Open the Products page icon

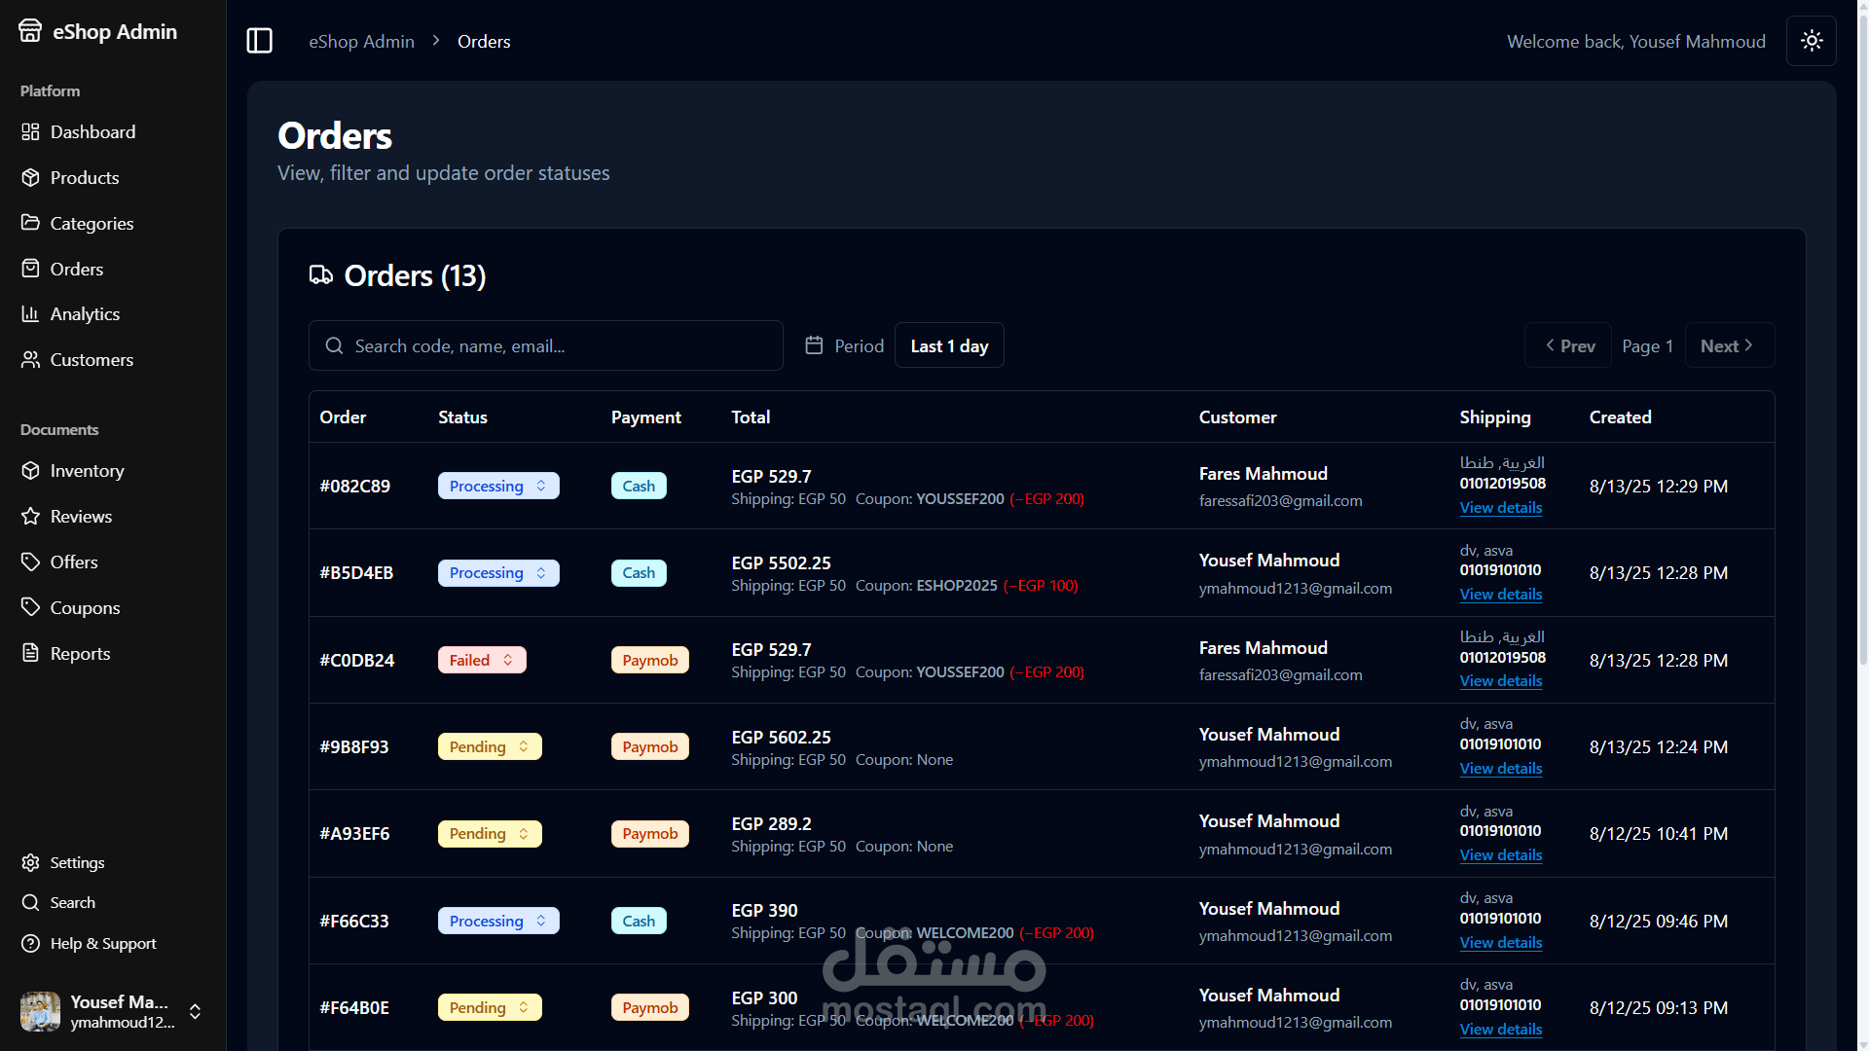coord(31,178)
